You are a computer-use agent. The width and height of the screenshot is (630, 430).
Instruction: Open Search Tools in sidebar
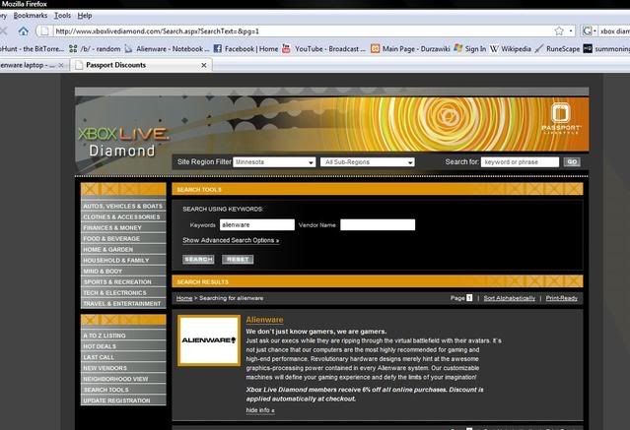pos(123,390)
